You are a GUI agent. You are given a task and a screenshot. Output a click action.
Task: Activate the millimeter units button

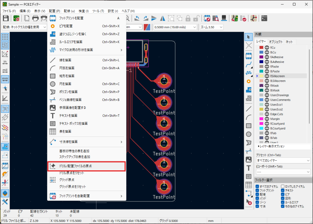[x=5, y=79]
